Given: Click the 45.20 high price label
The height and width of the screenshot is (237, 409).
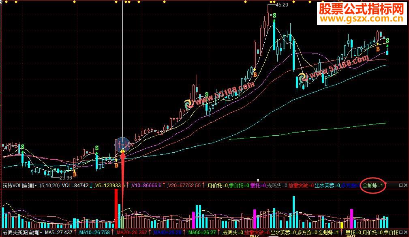Looking at the screenshot, I should [282, 5].
